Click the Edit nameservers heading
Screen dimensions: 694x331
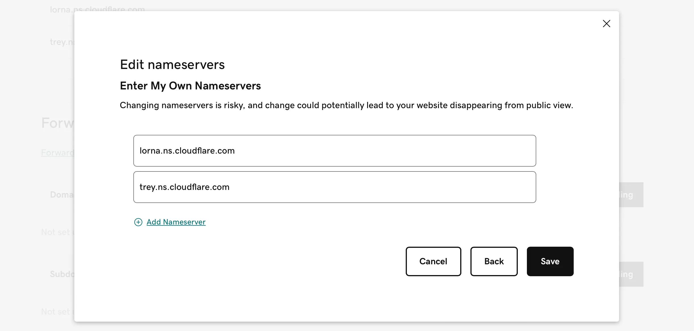pyautogui.click(x=172, y=65)
